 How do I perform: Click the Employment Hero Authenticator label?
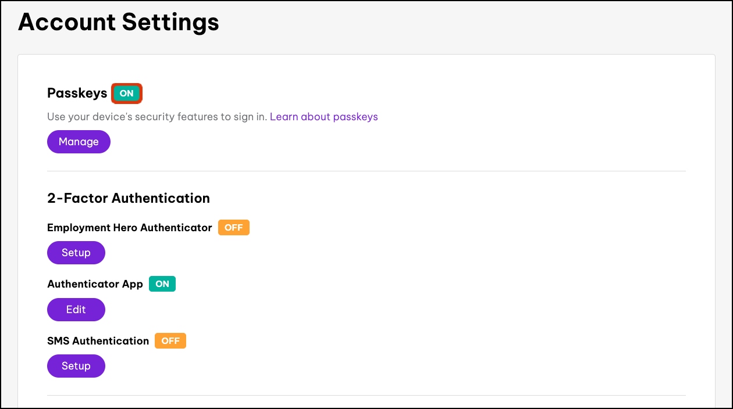coord(129,228)
